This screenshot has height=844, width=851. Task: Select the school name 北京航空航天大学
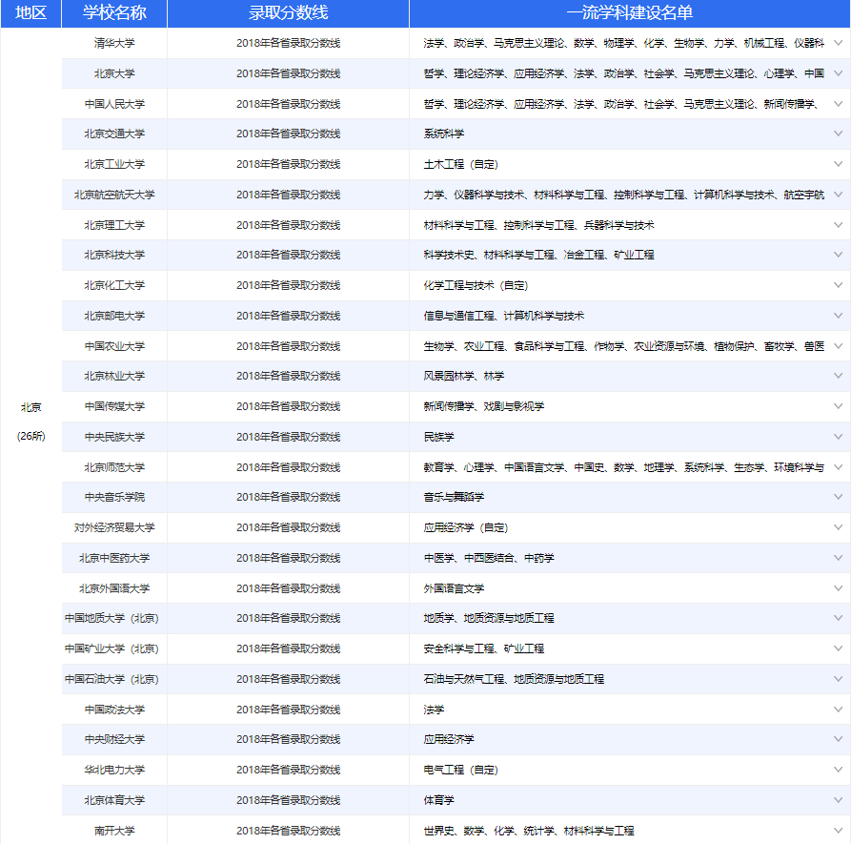pos(114,195)
